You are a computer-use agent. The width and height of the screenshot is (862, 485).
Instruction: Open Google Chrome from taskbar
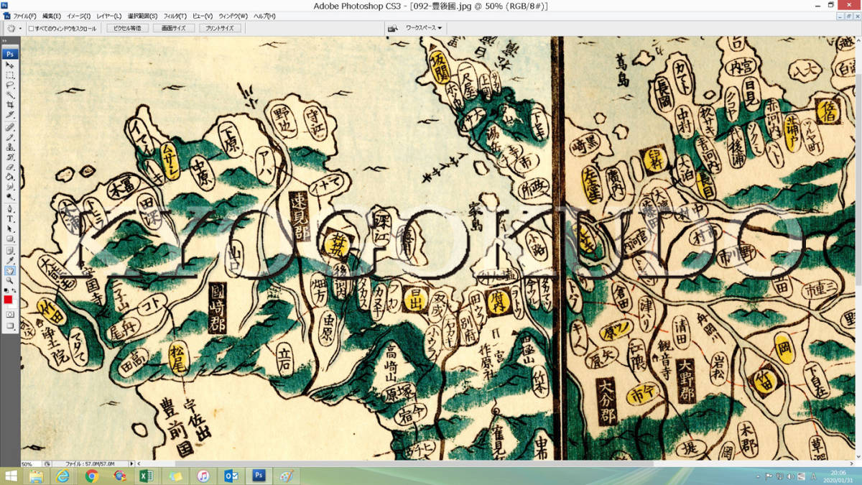(92, 476)
